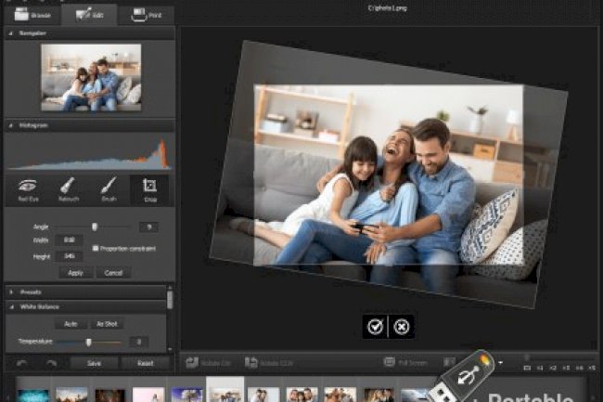Switch to the Browse tab
This screenshot has height=402, width=603.
coord(31,14)
